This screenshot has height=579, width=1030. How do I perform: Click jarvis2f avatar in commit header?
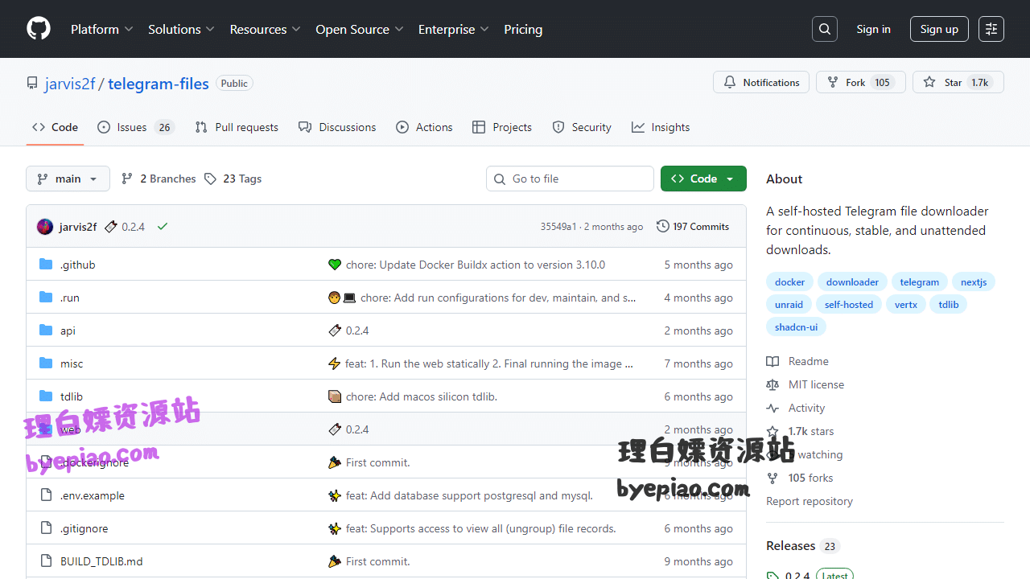pos(45,227)
